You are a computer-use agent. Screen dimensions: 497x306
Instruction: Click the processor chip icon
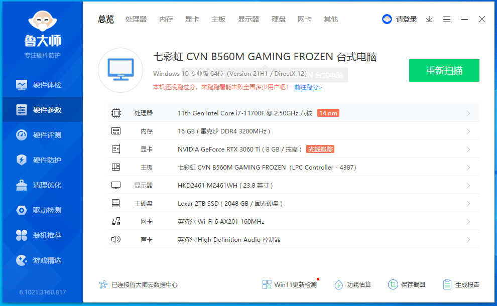[116, 113]
